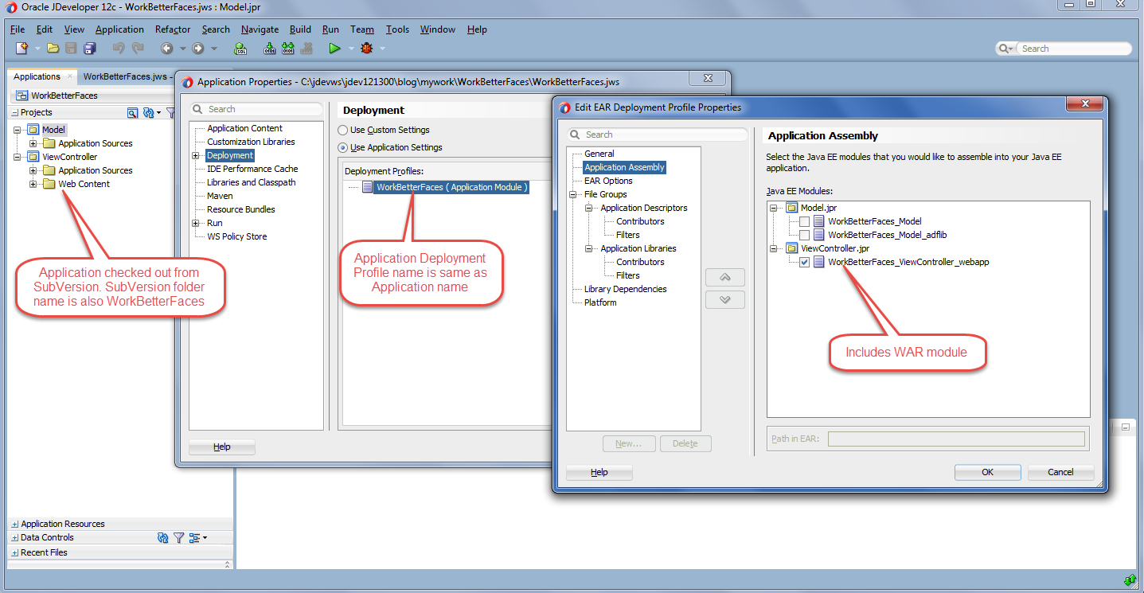Click the move up arrow in EAR dialog
The height and width of the screenshot is (593, 1144).
(725, 278)
